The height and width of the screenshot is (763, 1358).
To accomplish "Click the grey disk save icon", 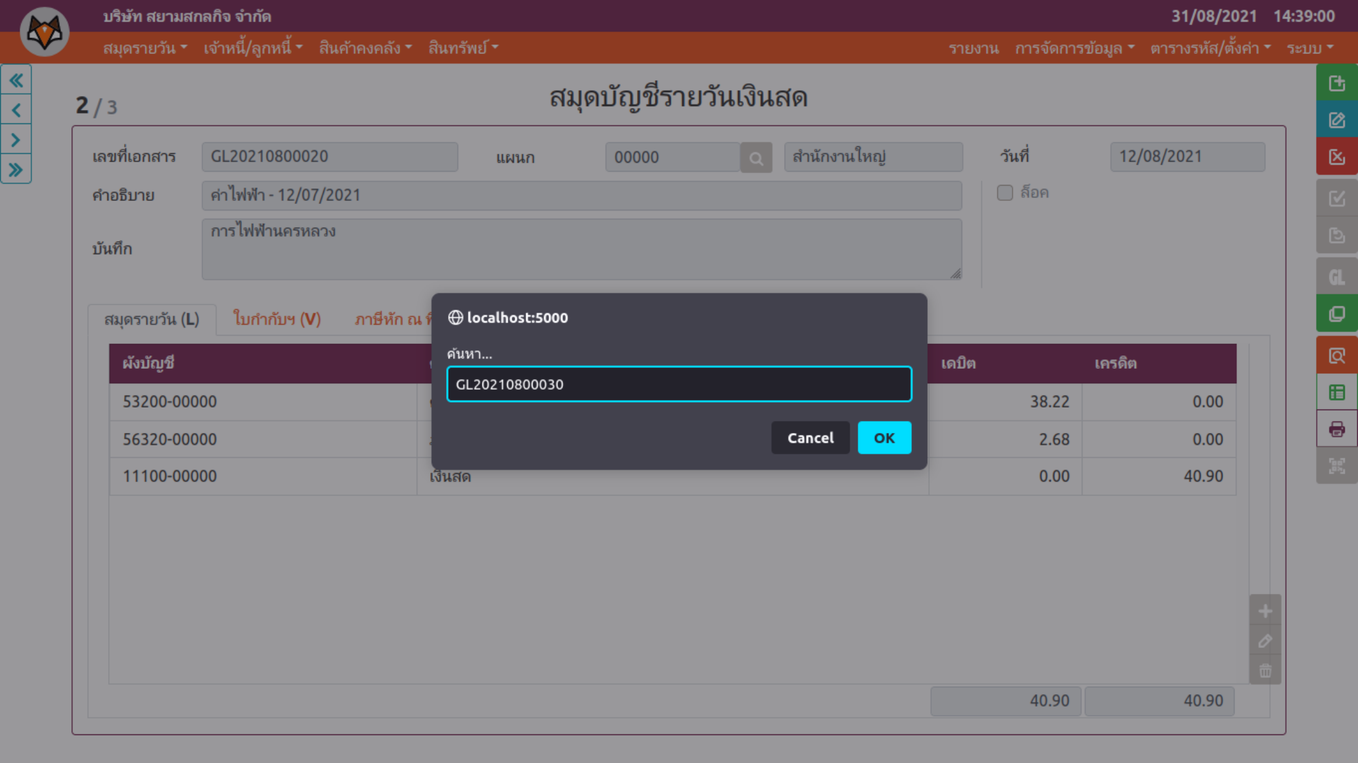I will [x=1337, y=235].
